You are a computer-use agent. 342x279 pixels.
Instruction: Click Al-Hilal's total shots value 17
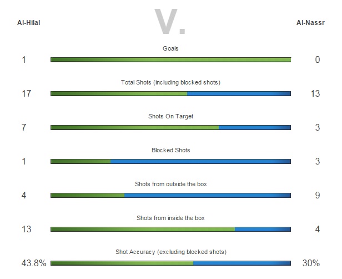27,94
